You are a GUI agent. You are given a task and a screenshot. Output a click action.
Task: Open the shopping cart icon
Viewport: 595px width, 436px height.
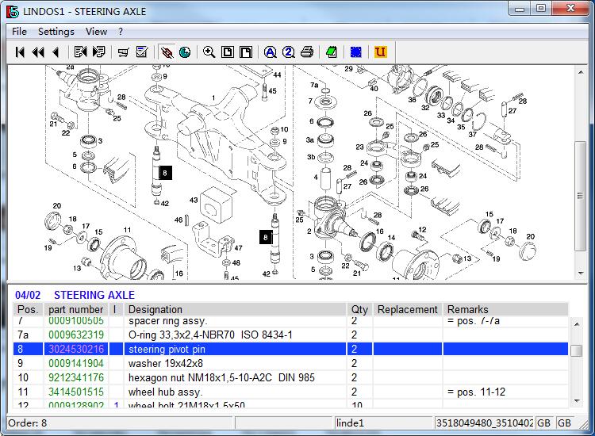(123, 52)
